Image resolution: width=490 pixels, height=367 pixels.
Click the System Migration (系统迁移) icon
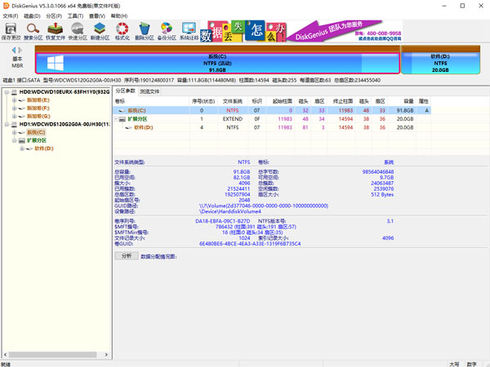point(189,31)
